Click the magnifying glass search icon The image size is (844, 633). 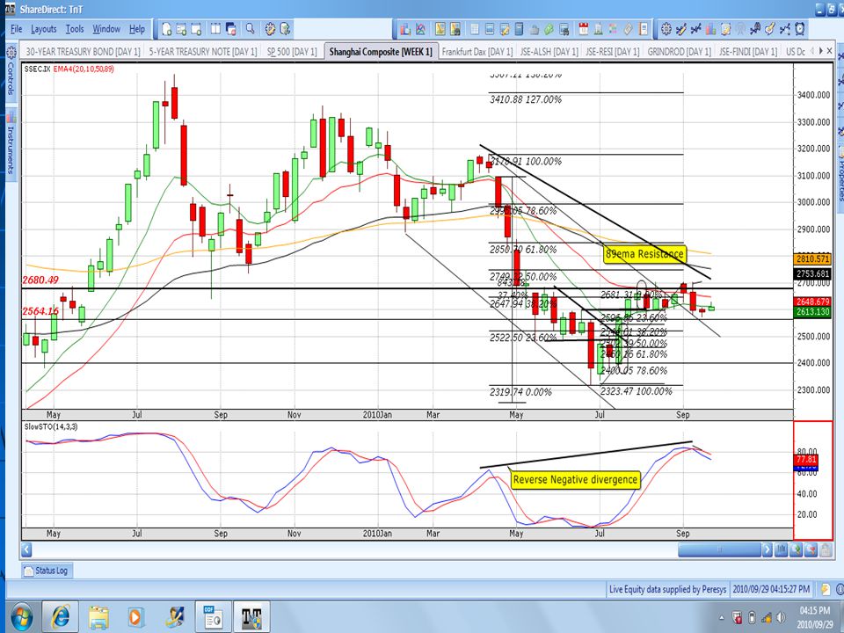[251, 29]
